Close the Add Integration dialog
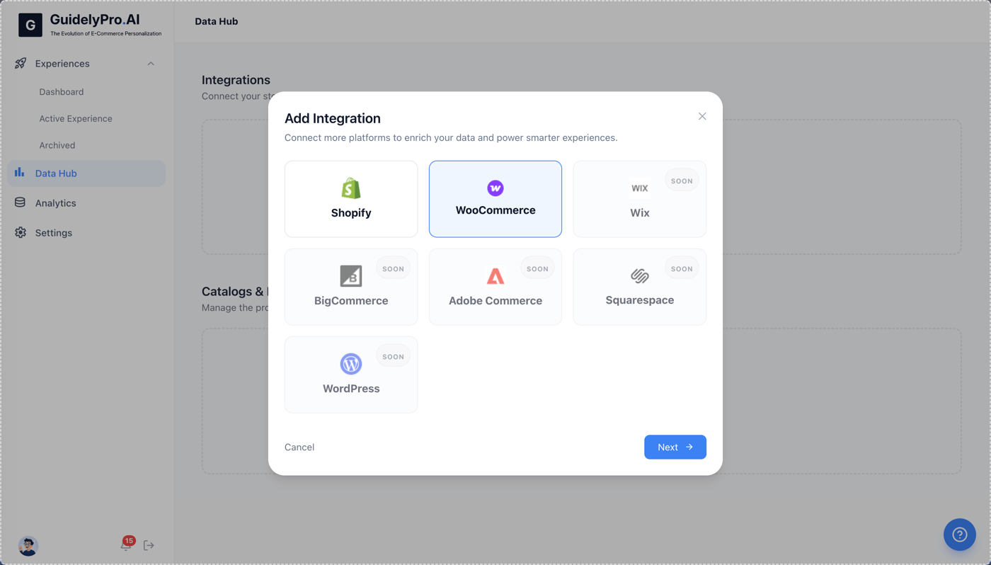 point(702,116)
